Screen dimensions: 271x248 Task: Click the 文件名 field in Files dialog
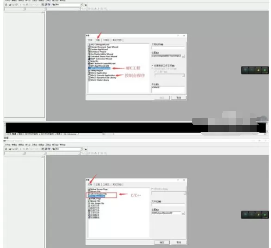168,205
